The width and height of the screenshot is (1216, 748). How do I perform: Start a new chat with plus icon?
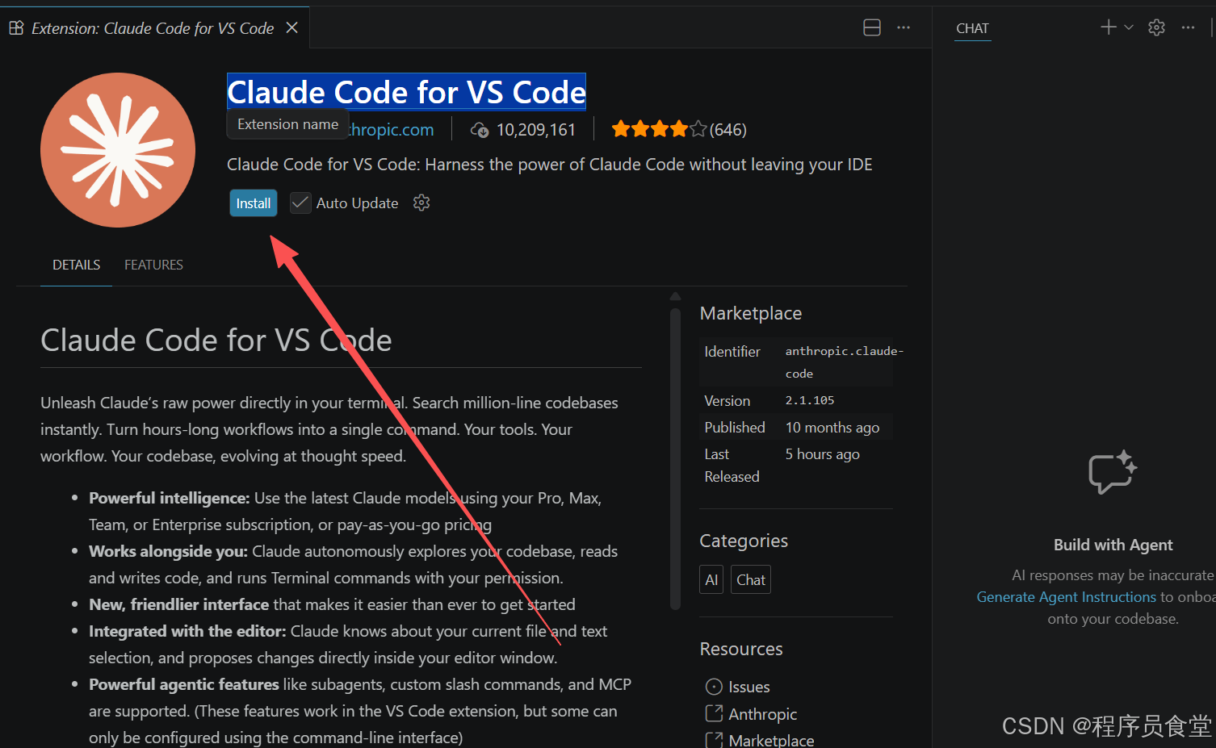tap(1109, 27)
